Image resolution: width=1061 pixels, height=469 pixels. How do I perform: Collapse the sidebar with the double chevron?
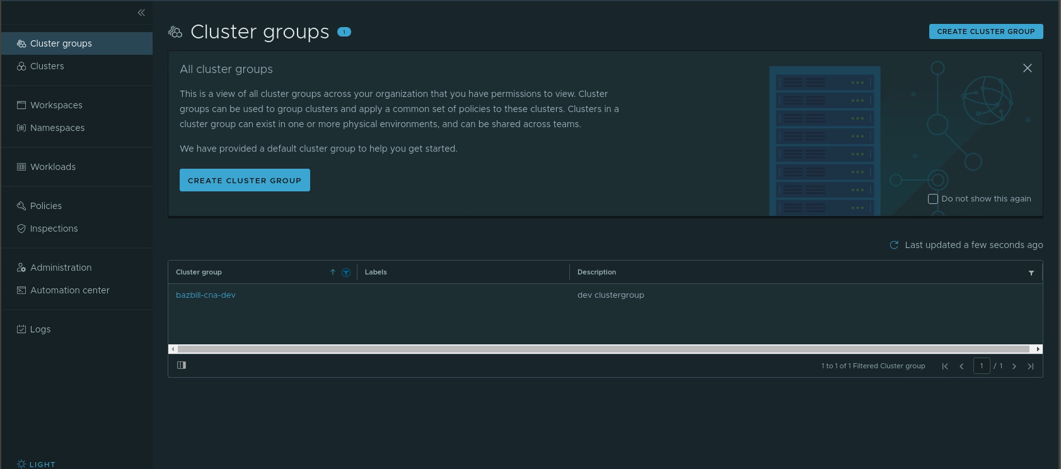(141, 13)
